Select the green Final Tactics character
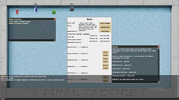The height and width of the screenshot is (100, 179). [54, 12]
